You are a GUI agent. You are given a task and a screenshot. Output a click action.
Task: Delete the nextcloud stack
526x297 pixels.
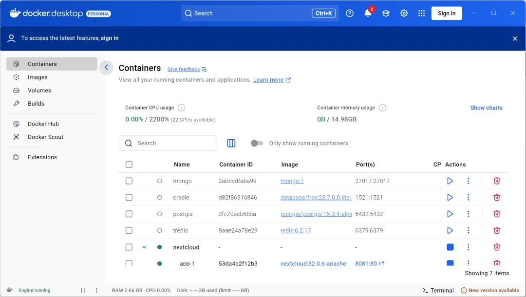click(x=497, y=247)
